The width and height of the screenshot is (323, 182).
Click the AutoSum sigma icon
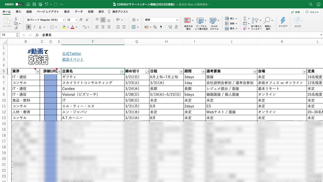[x=245, y=19]
